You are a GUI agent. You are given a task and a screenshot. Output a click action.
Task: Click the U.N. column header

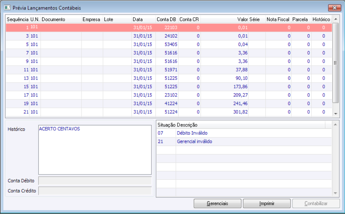35,19
